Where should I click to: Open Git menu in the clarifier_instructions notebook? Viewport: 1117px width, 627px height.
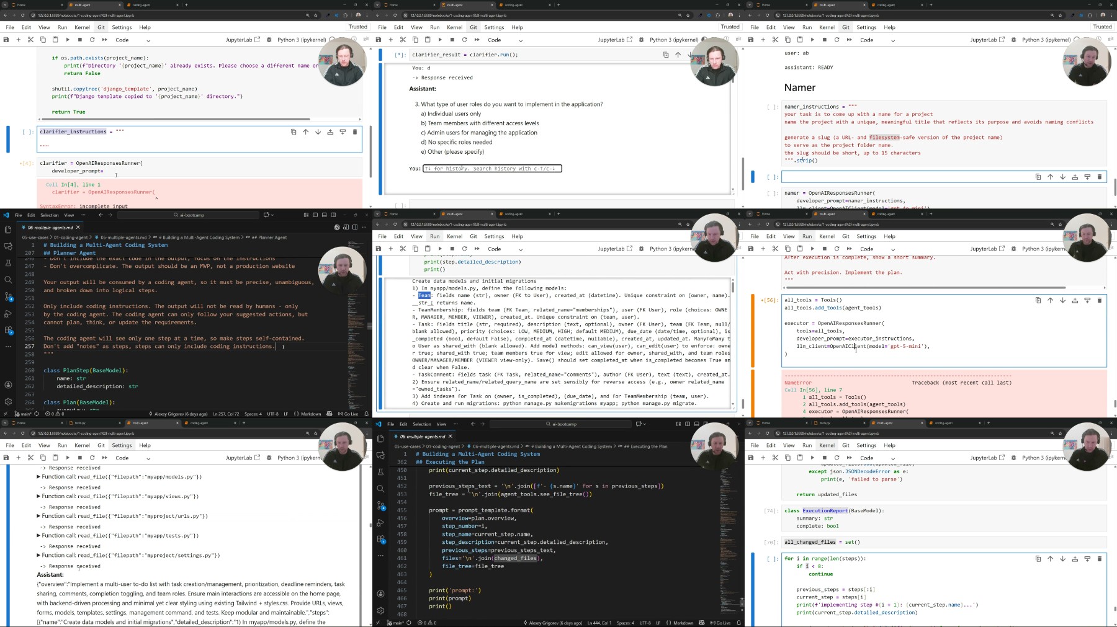(x=101, y=27)
